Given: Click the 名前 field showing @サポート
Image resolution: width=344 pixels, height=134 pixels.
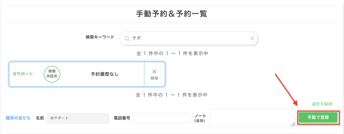Looking at the screenshot, I should (x=78, y=118).
